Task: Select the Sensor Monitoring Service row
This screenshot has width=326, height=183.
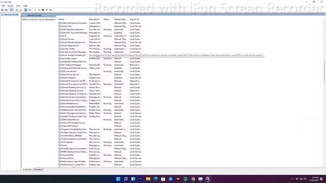Action: coord(100,42)
